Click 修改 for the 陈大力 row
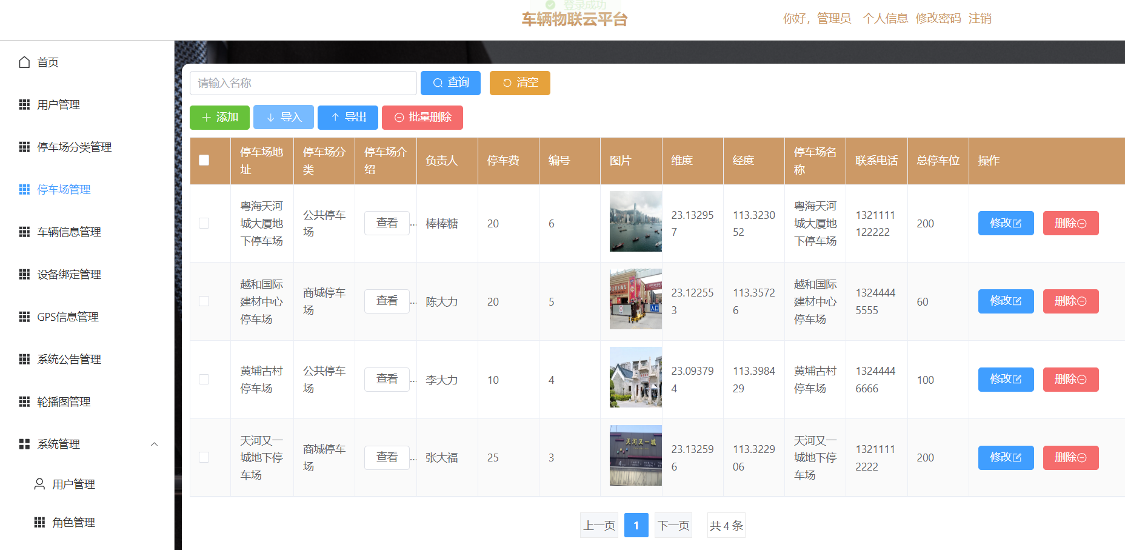 tap(1006, 301)
